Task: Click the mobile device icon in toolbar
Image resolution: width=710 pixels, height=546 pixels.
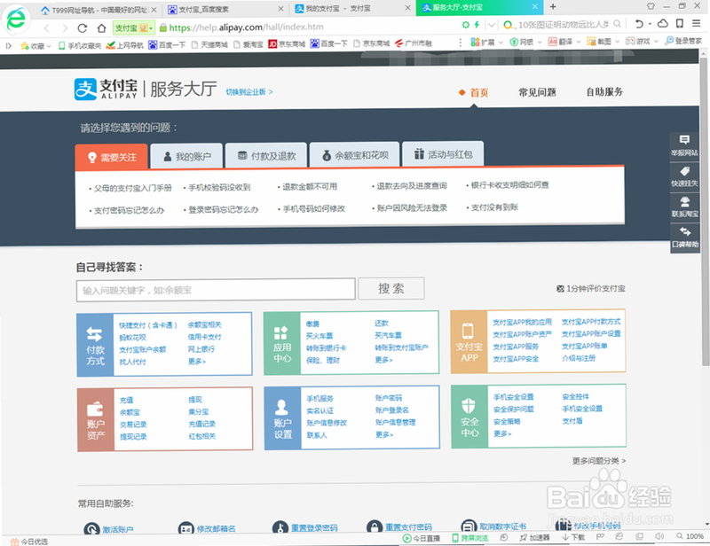Action: pos(680,24)
